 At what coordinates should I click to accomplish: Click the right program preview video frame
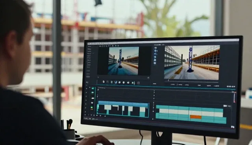(x=192, y=63)
